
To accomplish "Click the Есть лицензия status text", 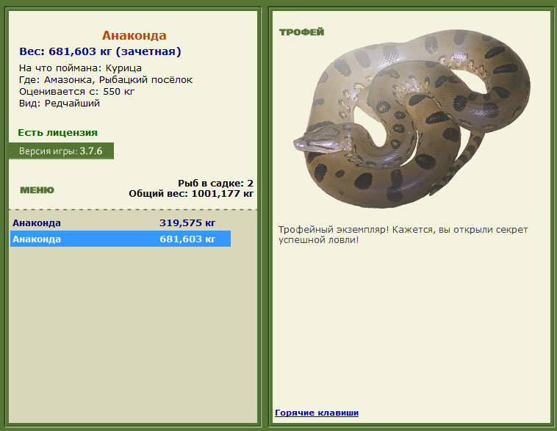I will click(57, 133).
